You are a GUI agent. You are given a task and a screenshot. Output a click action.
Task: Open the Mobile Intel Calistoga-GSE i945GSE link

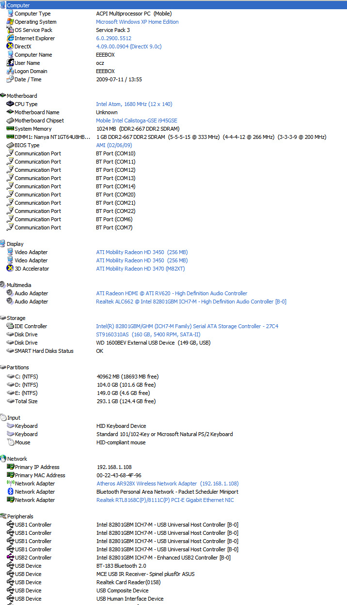137,121
